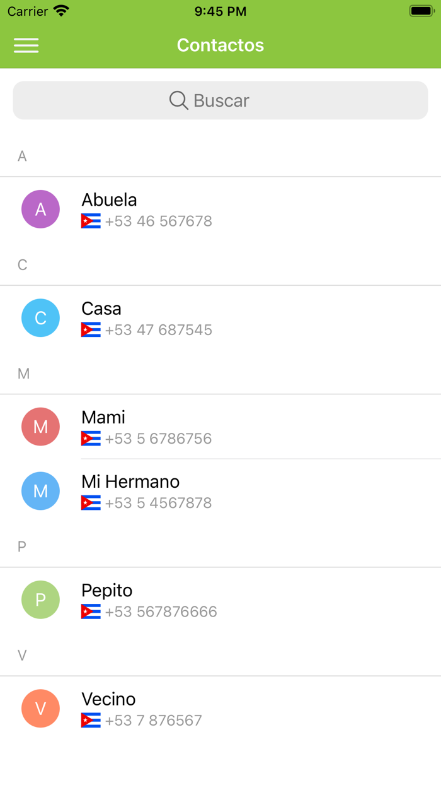The height and width of the screenshot is (785, 441).
Task: Select the section header letter M
Action: coord(24,374)
